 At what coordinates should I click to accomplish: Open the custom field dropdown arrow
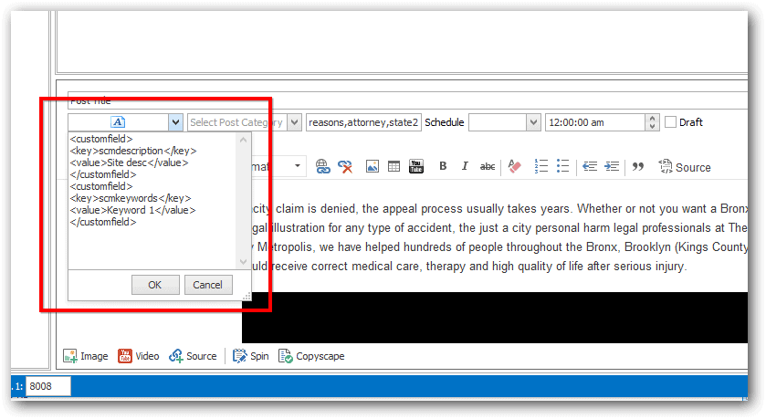click(x=175, y=122)
